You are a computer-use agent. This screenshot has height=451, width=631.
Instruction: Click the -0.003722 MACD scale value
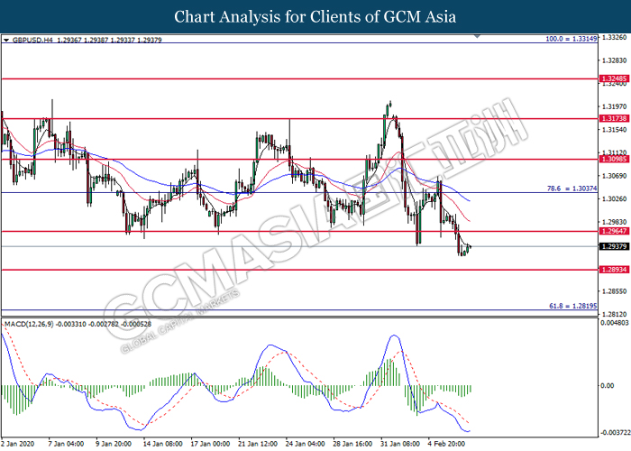pos(615,432)
